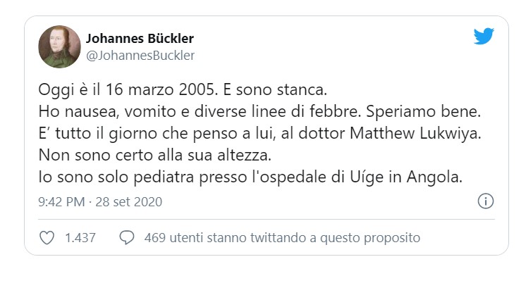This screenshot has width=526, height=283.
Task: Click the line 'Non sono certo alla sua altezza'
Action: pos(155,155)
